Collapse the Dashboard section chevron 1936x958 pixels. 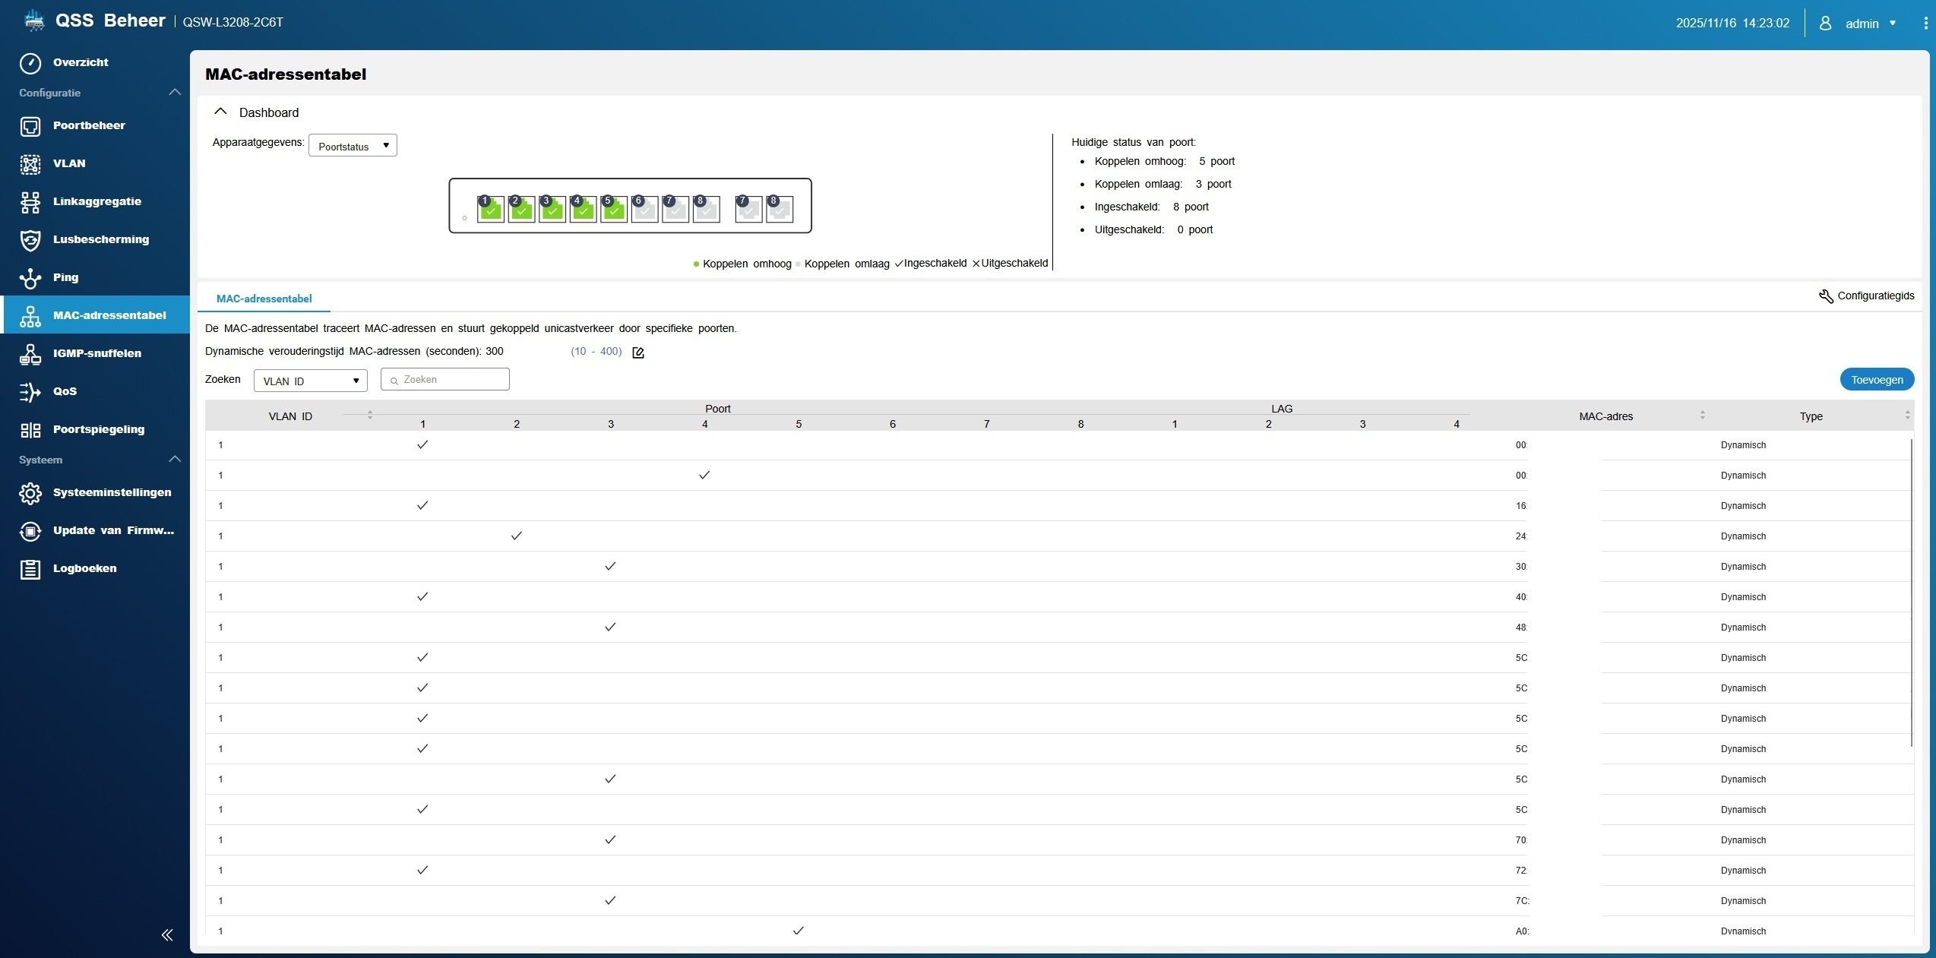tap(220, 112)
